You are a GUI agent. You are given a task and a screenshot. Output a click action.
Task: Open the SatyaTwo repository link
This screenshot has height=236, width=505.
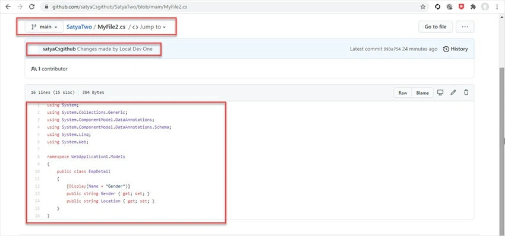tap(79, 27)
